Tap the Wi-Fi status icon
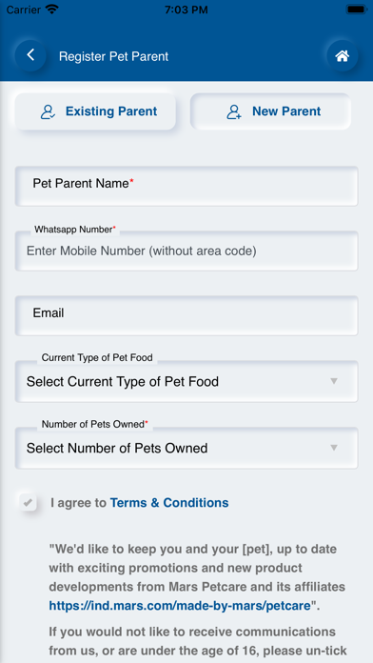 [x=52, y=10]
